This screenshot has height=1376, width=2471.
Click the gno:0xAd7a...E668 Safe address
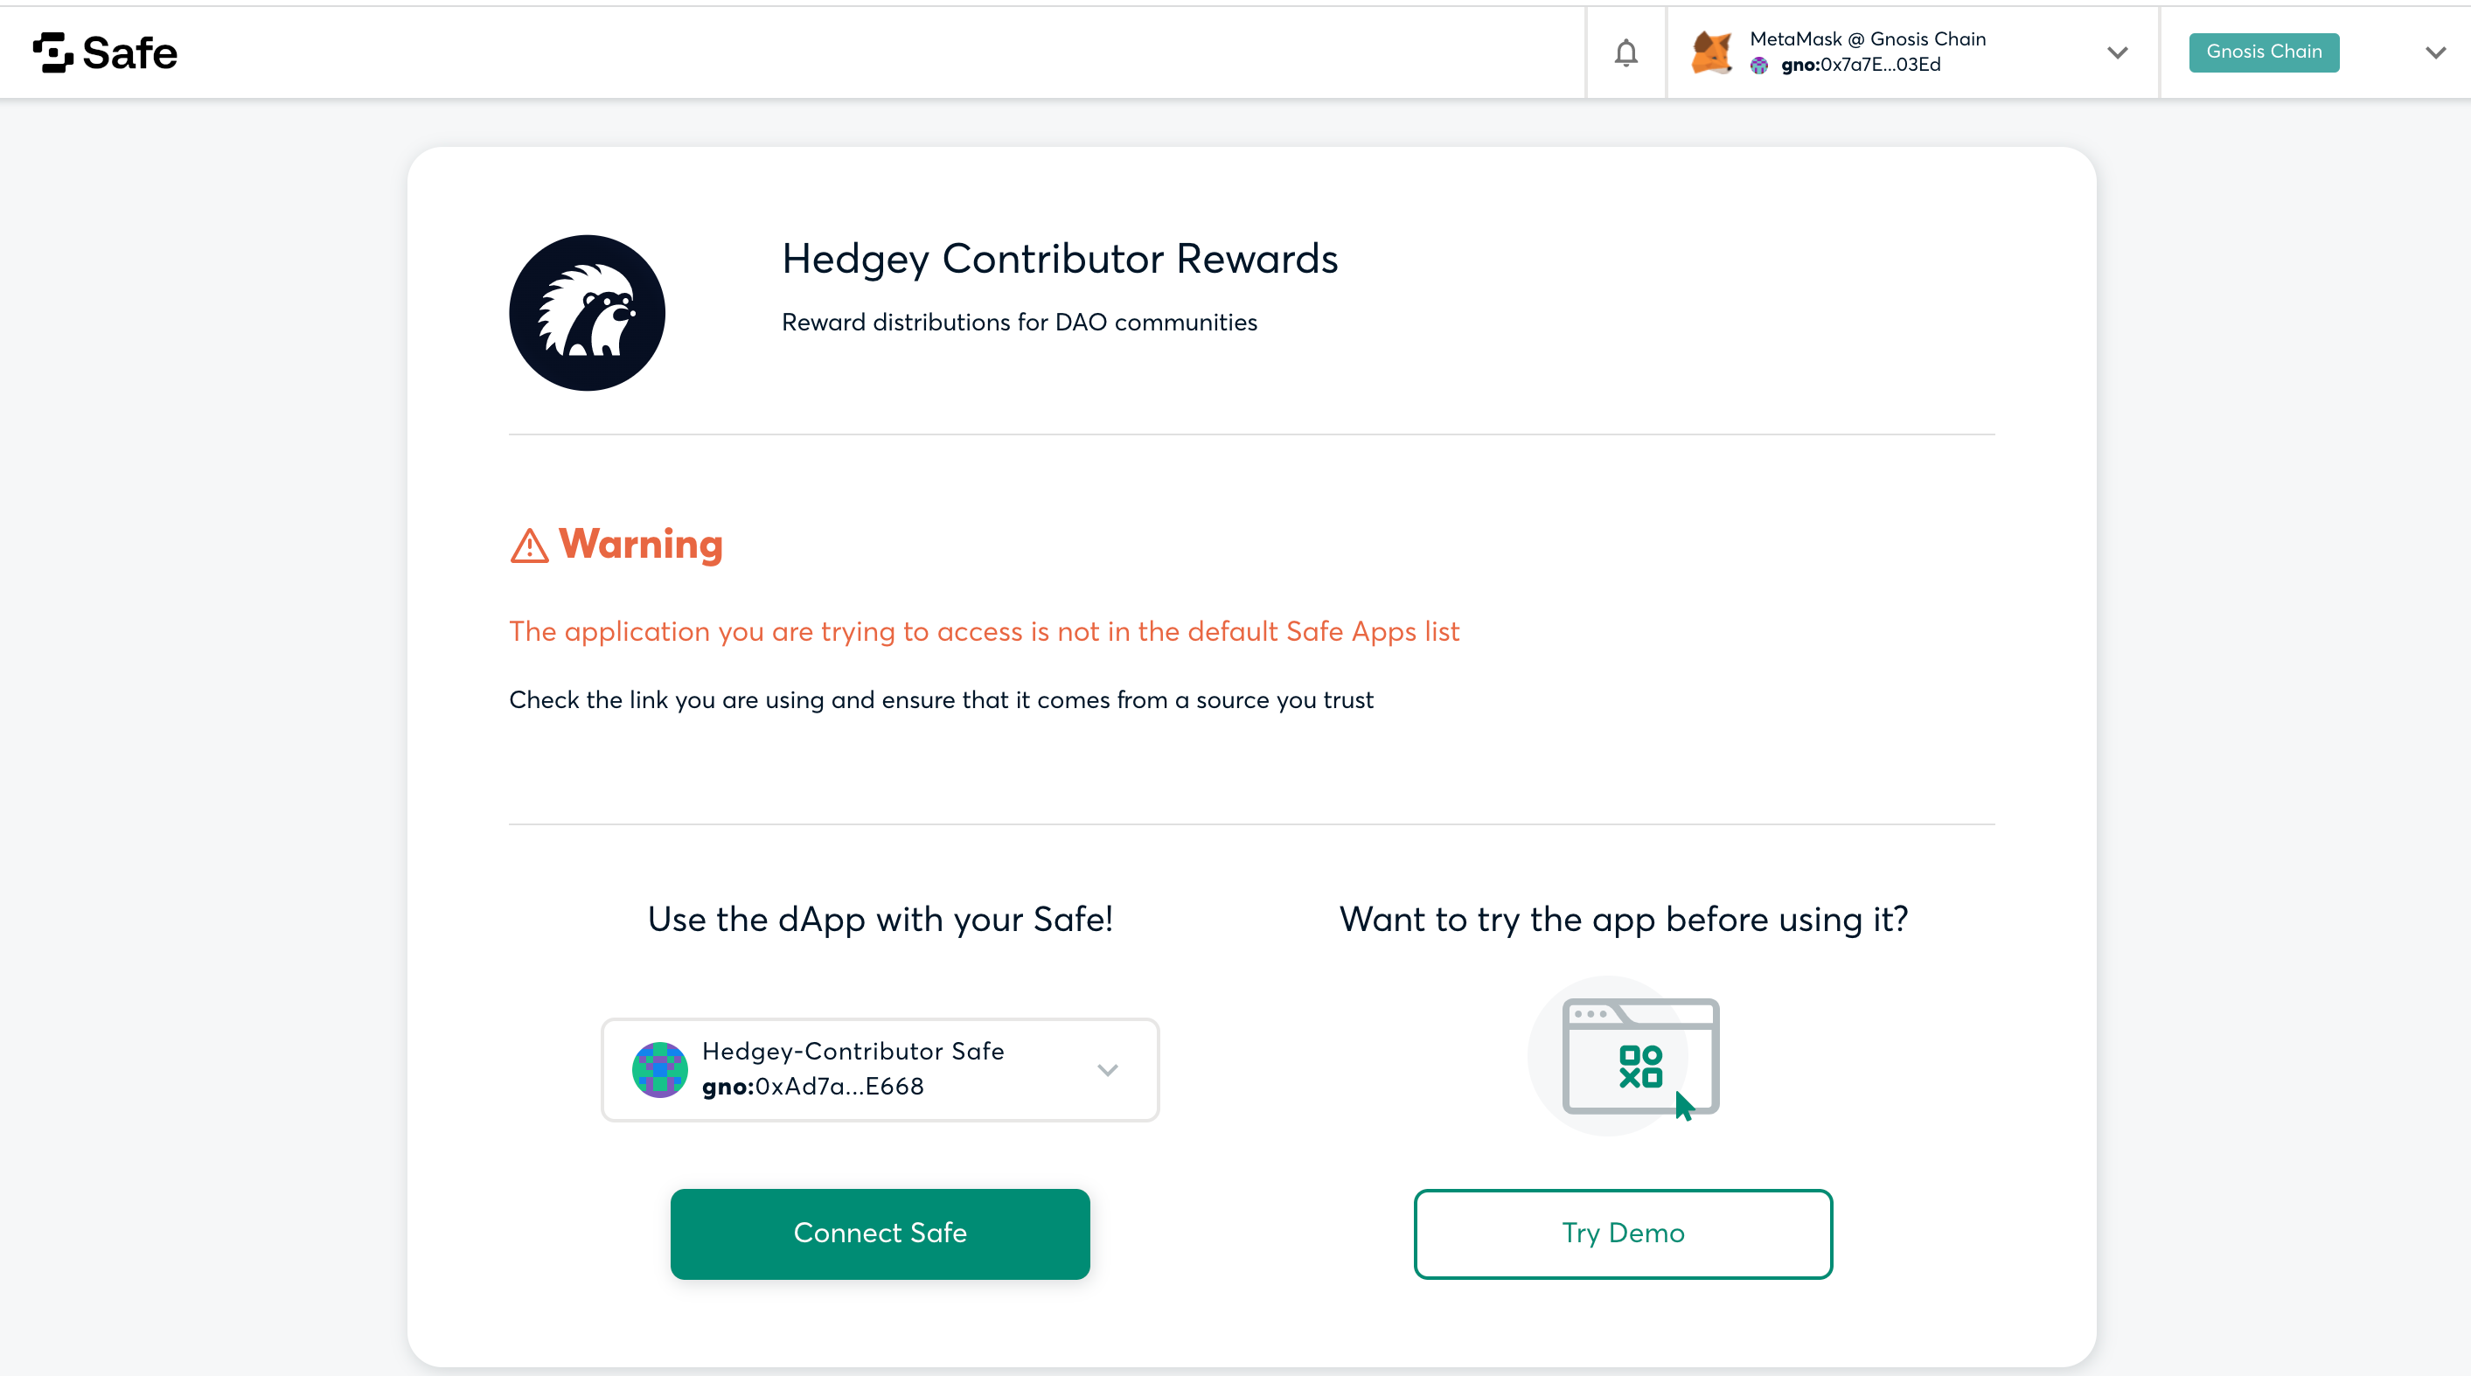pos(812,1087)
